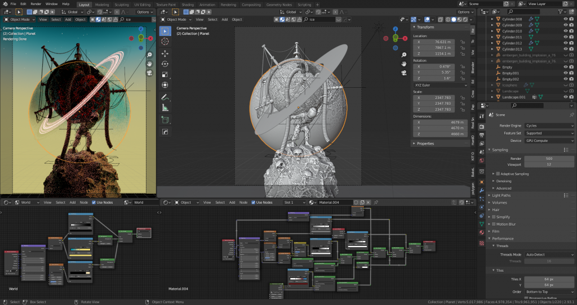This screenshot has width=577, height=305.
Task: Click Options button in center viewport header
Action: click(465, 12)
